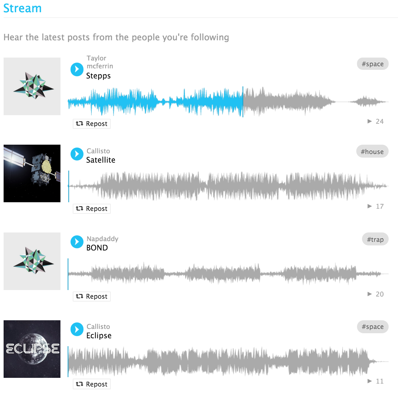Repost the Stepps track
The width and height of the screenshot is (398, 398).
click(x=92, y=124)
